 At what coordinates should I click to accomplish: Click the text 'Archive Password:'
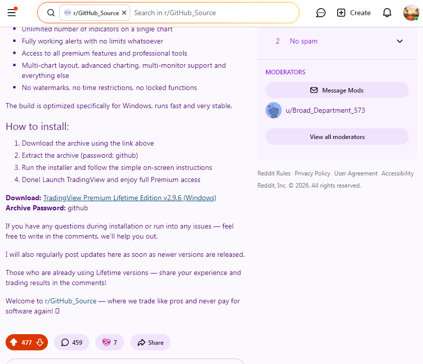tap(36, 208)
